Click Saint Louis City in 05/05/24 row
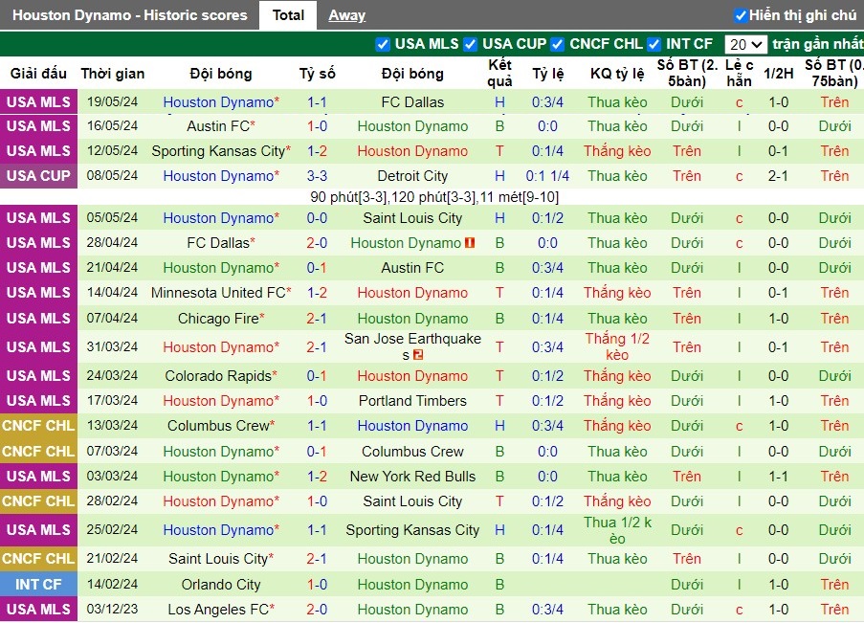 412,218
